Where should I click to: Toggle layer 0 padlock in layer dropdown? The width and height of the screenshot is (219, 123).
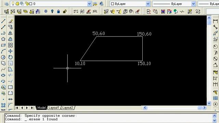(x=27, y=4)
